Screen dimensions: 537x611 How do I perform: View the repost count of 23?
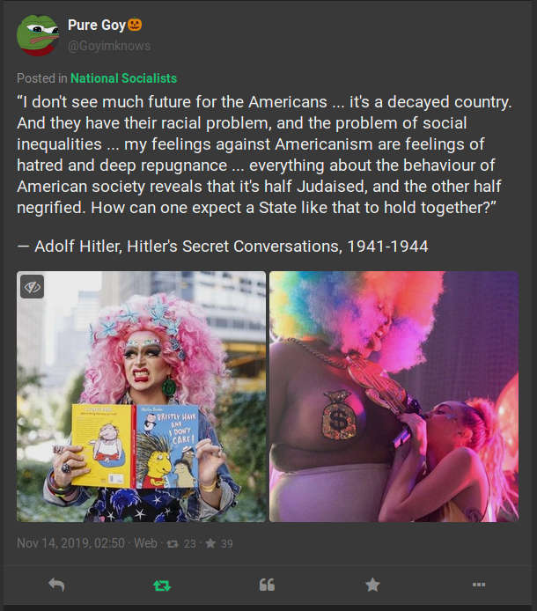(189, 543)
